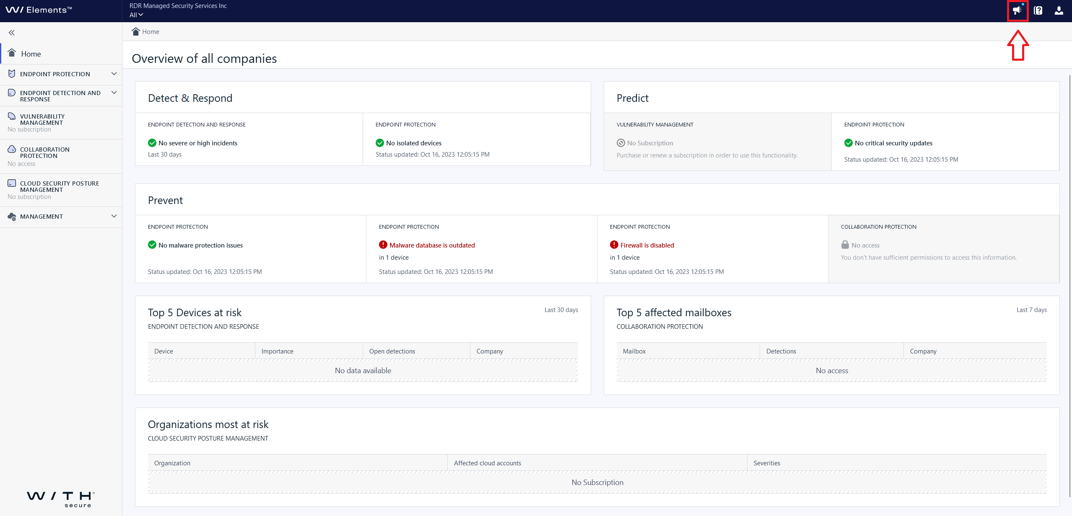Click the Organization column header
The image size is (1072, 516).
(298, 463)
